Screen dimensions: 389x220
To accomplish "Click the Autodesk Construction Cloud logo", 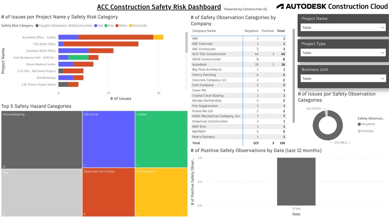I will [x=332, y=6].
